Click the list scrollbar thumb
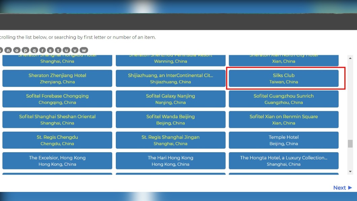This screenshot has width=357, height=201. tap(350, 144)
